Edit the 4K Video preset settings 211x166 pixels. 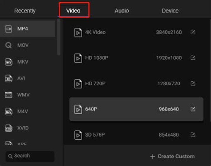click(193, 32)
